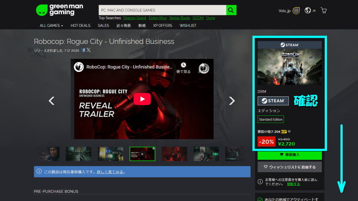Play the YouTube reveal trailer
This screenshot has width=358, height=201.
(x=142, y=99)
